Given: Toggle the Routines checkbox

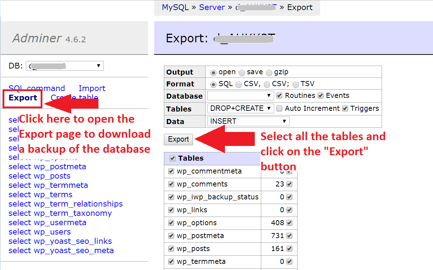Looking at the screenshot, I should point(280,96).
